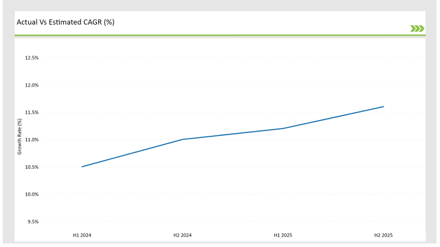The width and height of the screenshot is (440, 247).
Task: Click the green triple-chevron arrow icon
Action: pos(417,29)
